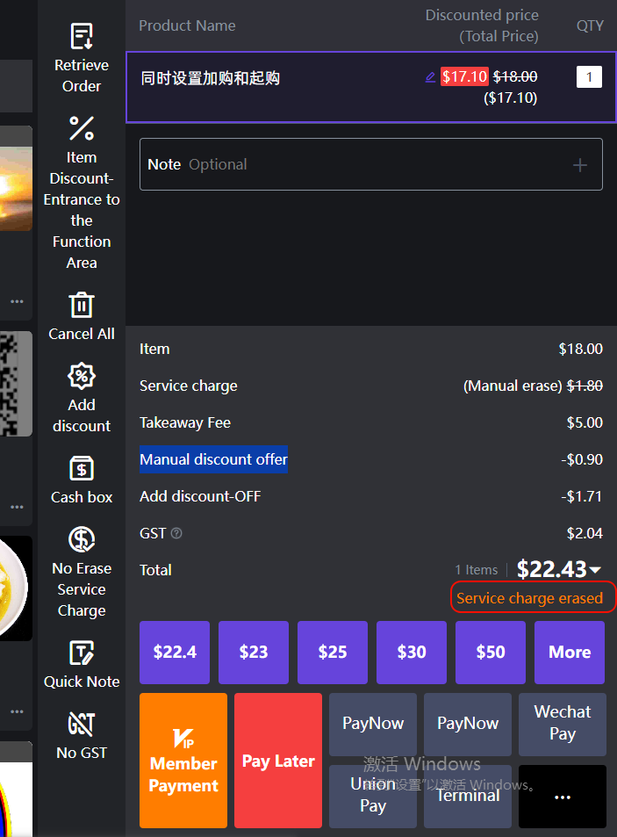
Task: Expand the total $22.43 dropdown arrow
Action: tap(595, 570)
